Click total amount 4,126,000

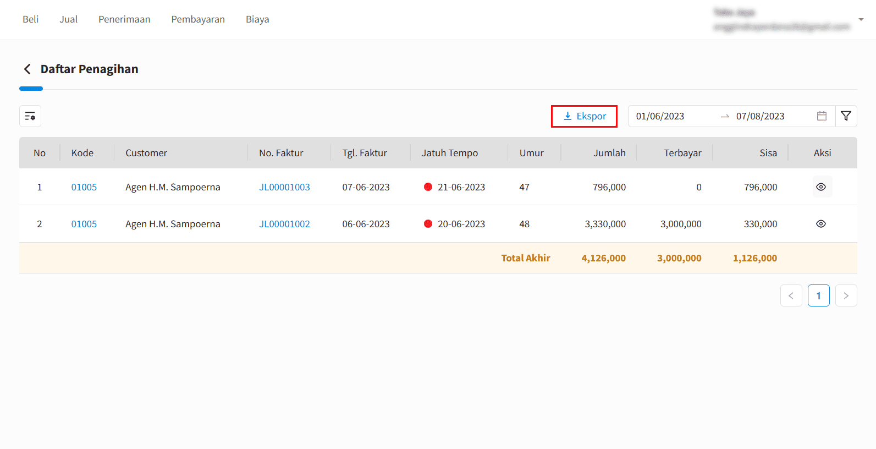603,258
